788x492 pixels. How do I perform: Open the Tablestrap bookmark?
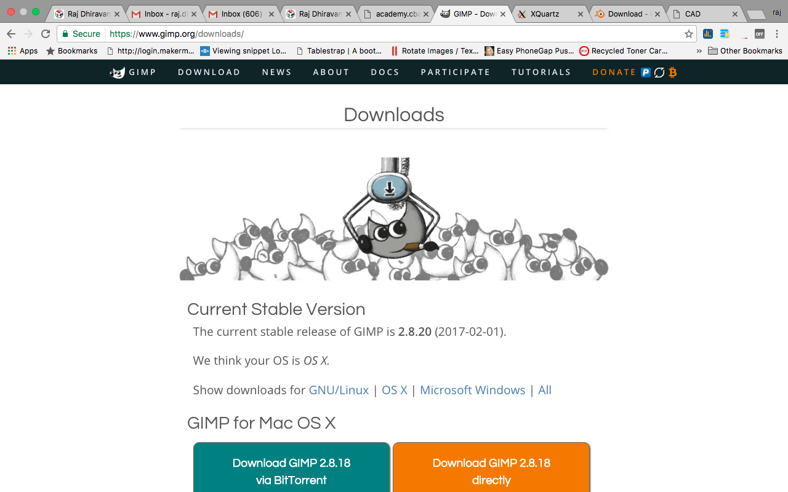point(339,51)
